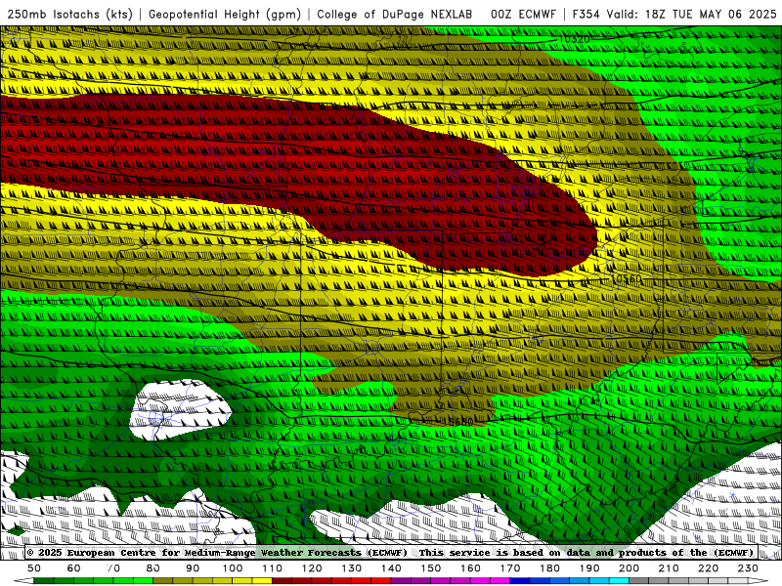Image resolution: width=782 pixels, height=586 pixels.
Task: Click the 70 value on the legend
Action: (113, 568)
